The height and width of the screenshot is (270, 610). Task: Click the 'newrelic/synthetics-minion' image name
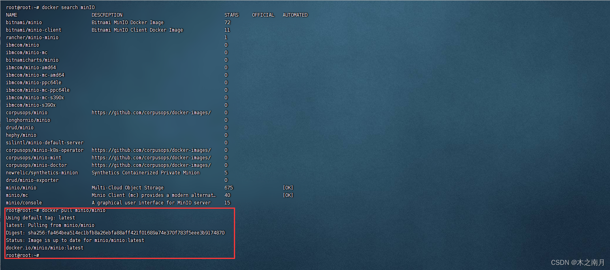42,173
